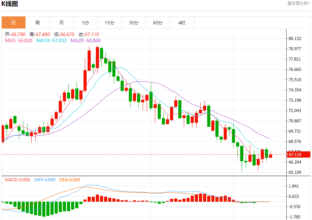Choose the 30分 interval tab
Screen dimensions: 312x220
pos(134,23)
